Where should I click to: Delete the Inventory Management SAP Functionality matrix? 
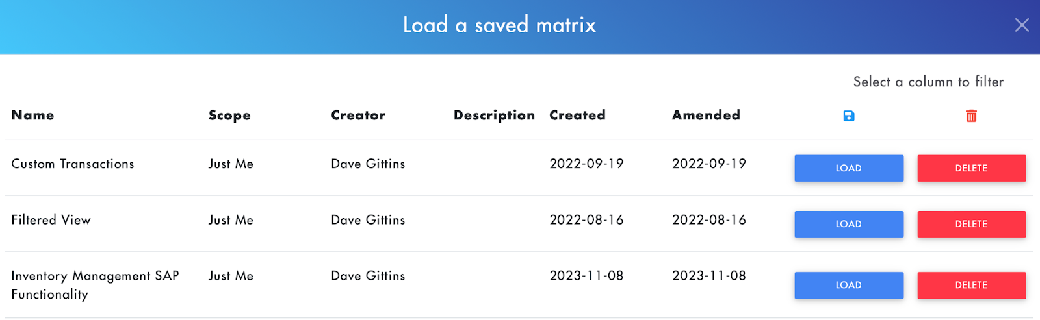[972, 285]
